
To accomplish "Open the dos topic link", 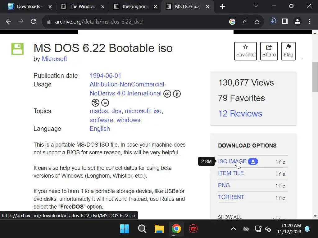I will 116,111.
